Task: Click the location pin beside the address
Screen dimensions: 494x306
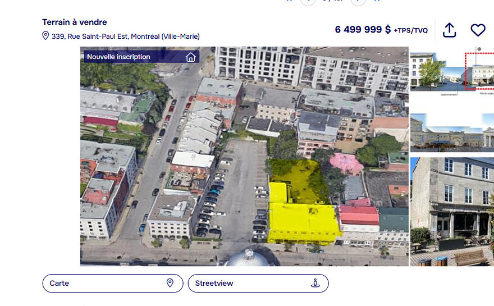Action: click(45, 35)
